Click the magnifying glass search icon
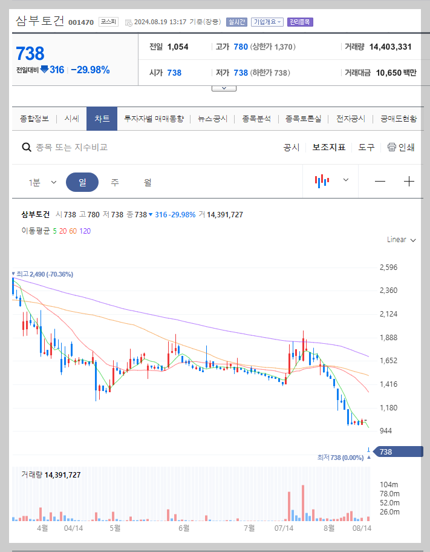The height and width of the screenshot is (552, 430). (27, 147)
